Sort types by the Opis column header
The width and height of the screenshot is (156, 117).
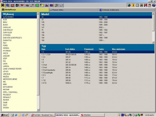coord(43,49)
